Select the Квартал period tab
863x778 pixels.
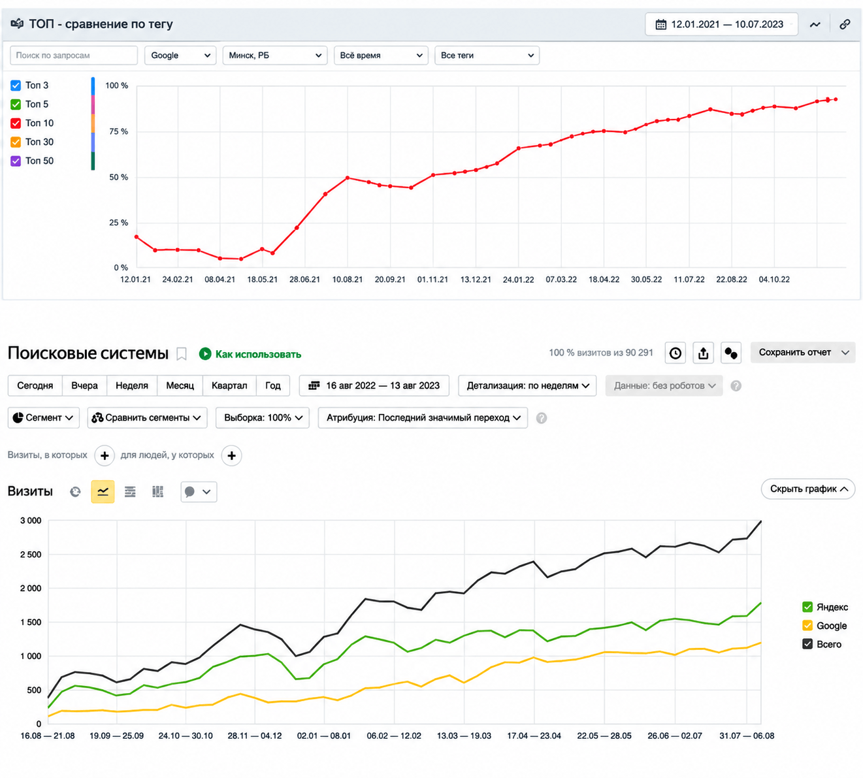tap(229, 385)
